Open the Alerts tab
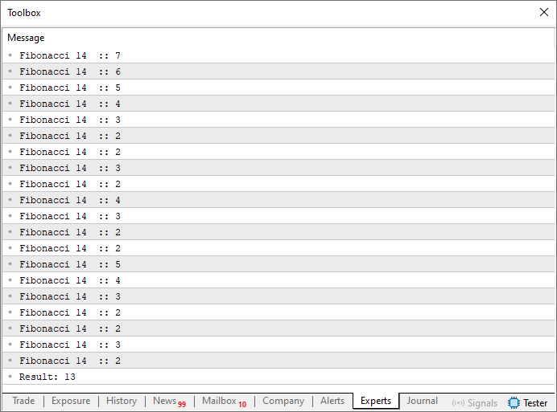 332,401
